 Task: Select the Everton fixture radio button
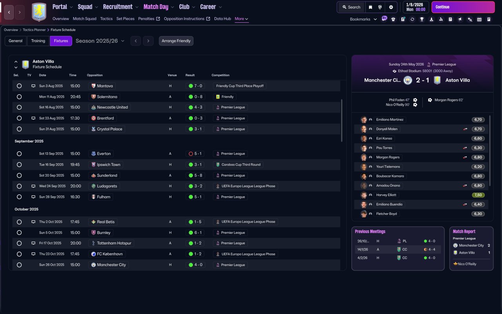(19, 154)
